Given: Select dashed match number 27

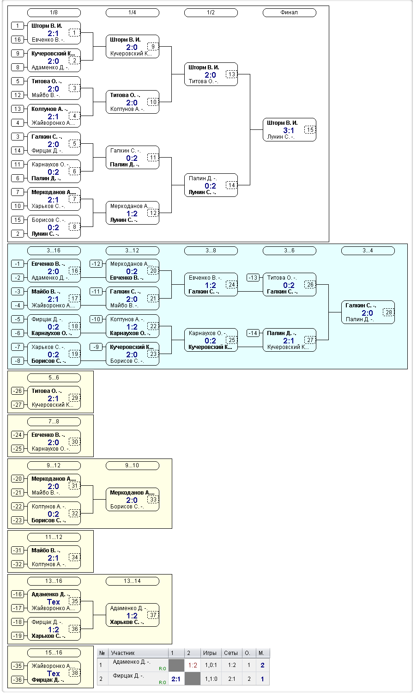Looking at the screenshot, I should (310, 340).
